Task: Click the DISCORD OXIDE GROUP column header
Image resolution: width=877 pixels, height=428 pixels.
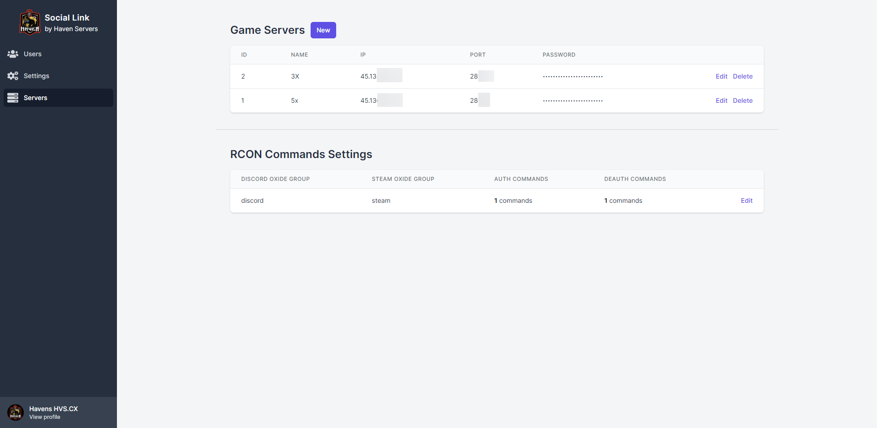Action: pyautogui.click(x=275, y=179)
